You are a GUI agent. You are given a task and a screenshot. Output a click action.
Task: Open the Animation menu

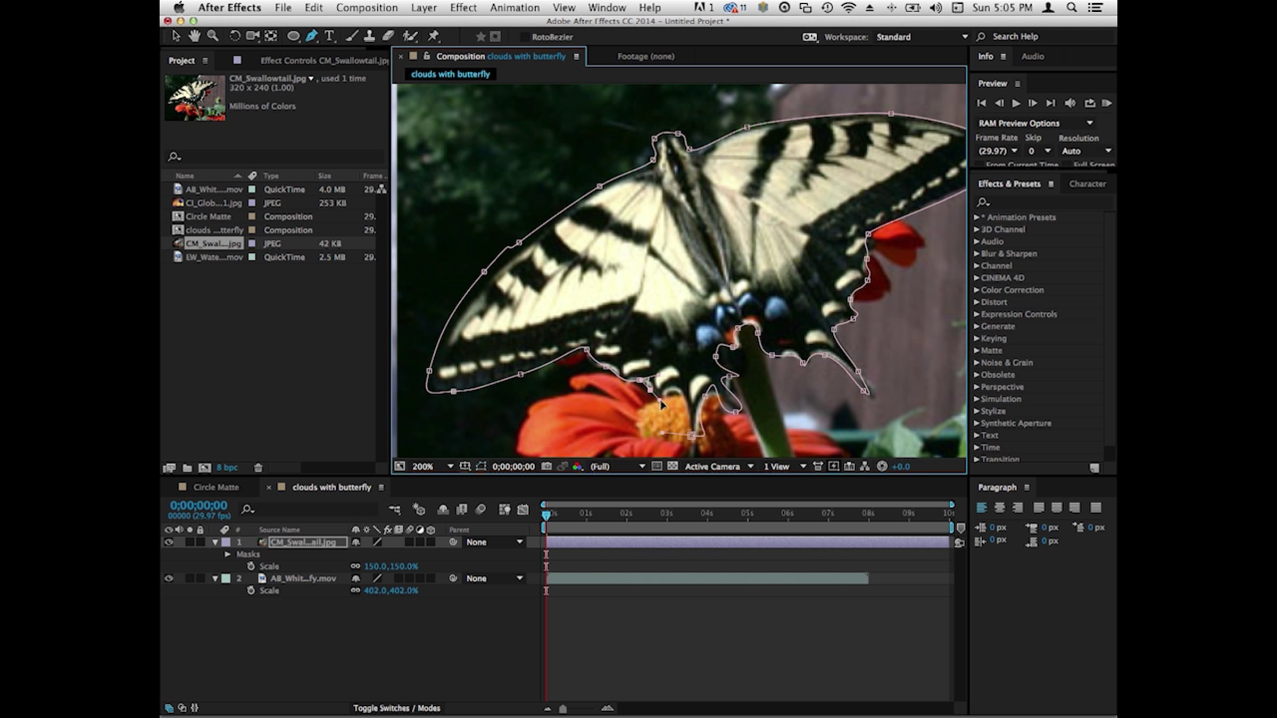514,7
